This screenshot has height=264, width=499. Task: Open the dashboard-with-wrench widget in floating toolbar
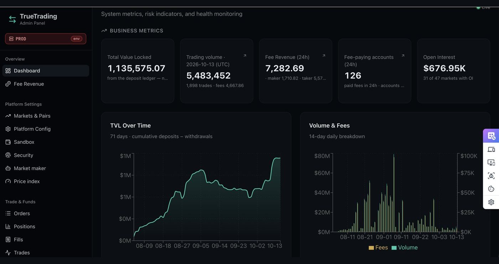[491, 136]
